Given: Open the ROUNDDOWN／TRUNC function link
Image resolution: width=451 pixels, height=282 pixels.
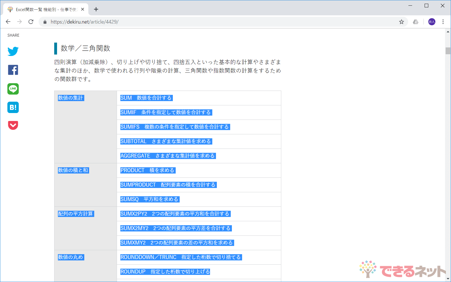Looking at the screenshot, I should coord(181,257).
